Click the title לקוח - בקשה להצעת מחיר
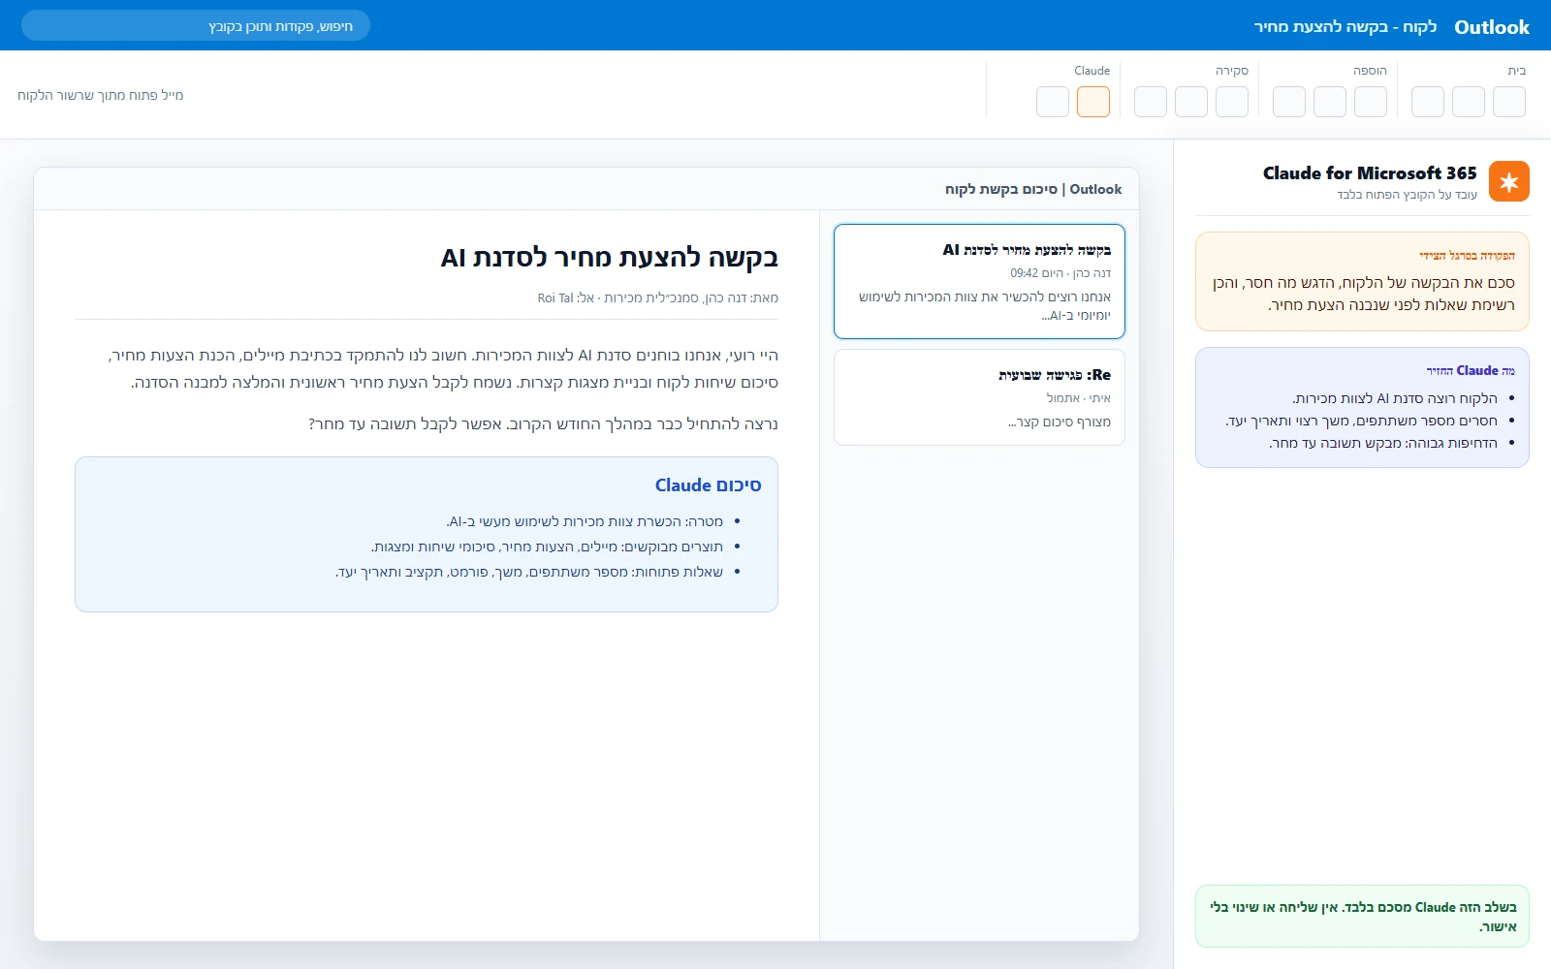 (1345, 26)
